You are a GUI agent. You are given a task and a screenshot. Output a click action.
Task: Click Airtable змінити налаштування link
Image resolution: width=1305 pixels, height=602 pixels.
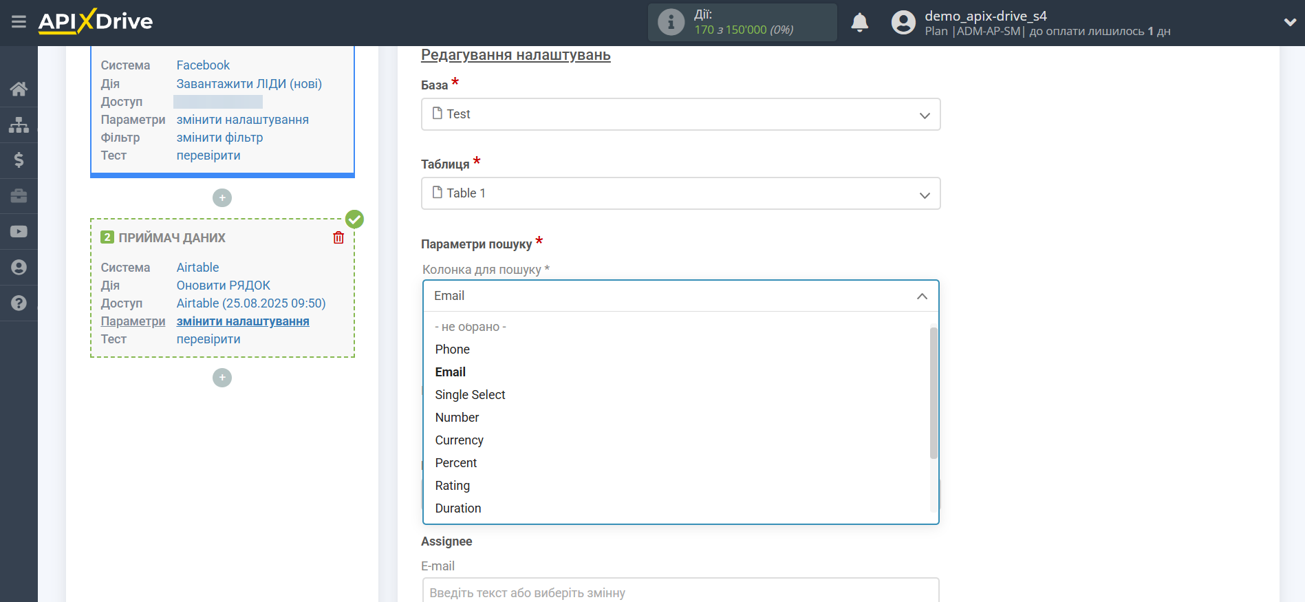[x=243, y=321]
